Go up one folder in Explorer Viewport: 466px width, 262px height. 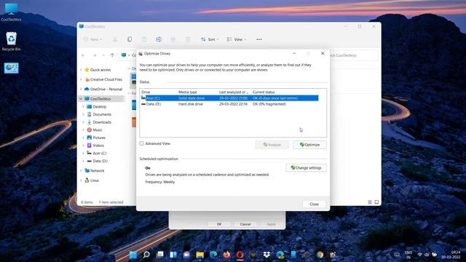[112, 55]
